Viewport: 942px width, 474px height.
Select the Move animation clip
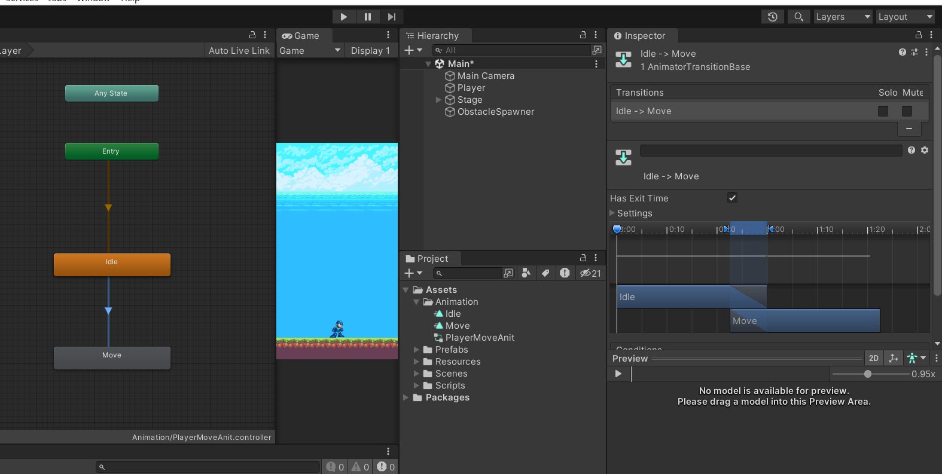coord(452,326)
